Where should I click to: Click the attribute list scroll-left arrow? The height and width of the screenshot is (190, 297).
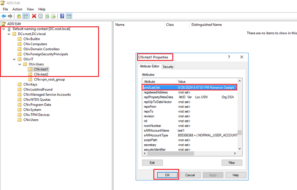tap(145, 153)
